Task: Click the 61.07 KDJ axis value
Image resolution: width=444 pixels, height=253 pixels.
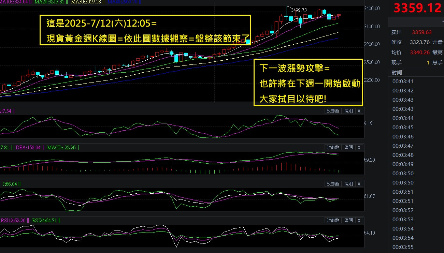Action: tap(370, 196)
